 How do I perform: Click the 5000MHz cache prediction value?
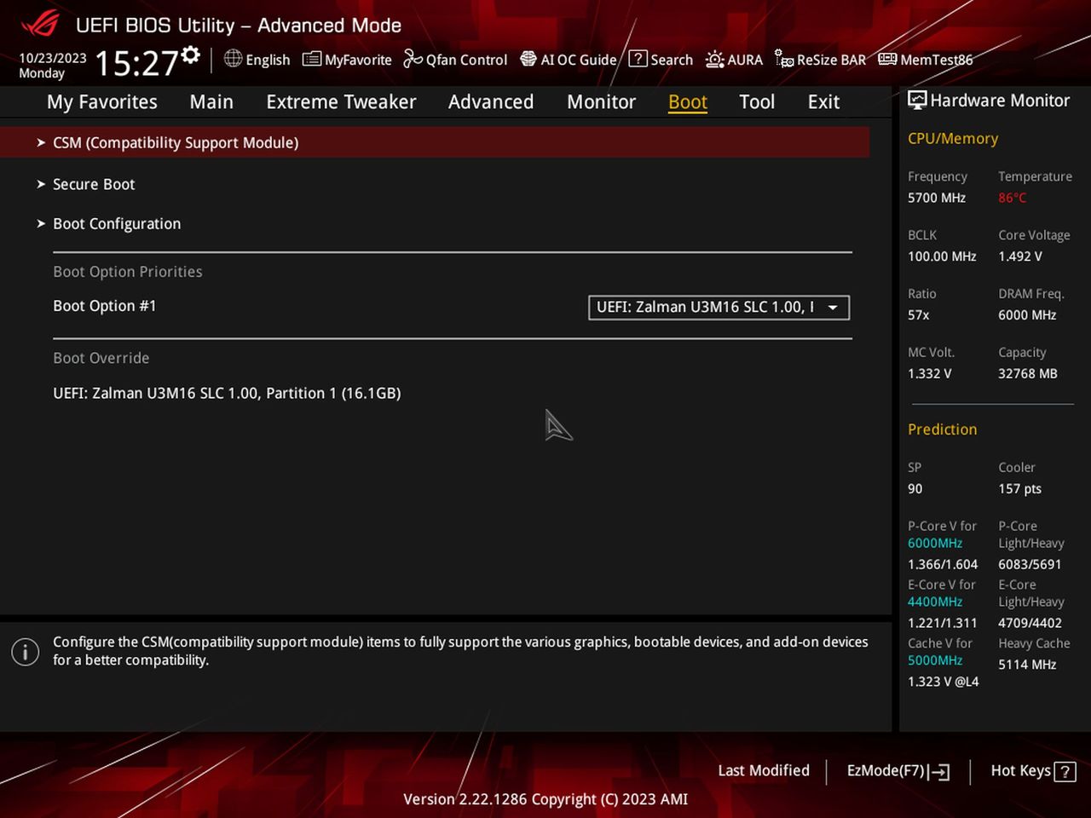click(935, 660)
